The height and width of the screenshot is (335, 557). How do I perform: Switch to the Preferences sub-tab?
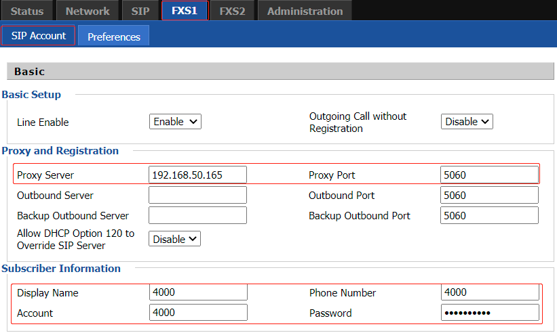pos(113,37)
